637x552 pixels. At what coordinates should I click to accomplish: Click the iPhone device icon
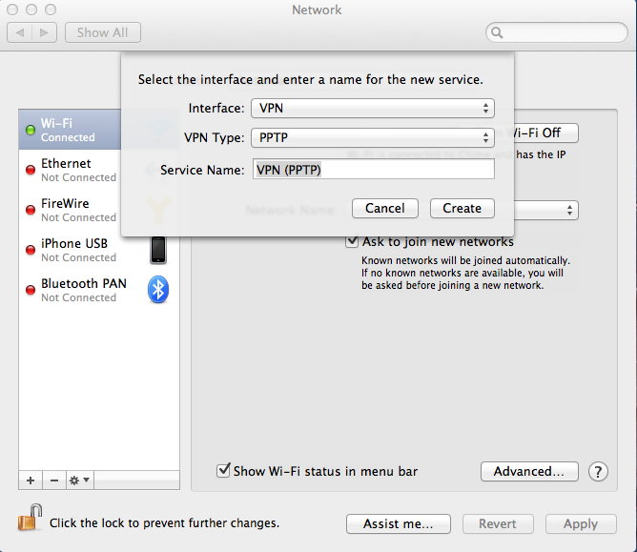[158, 250]
